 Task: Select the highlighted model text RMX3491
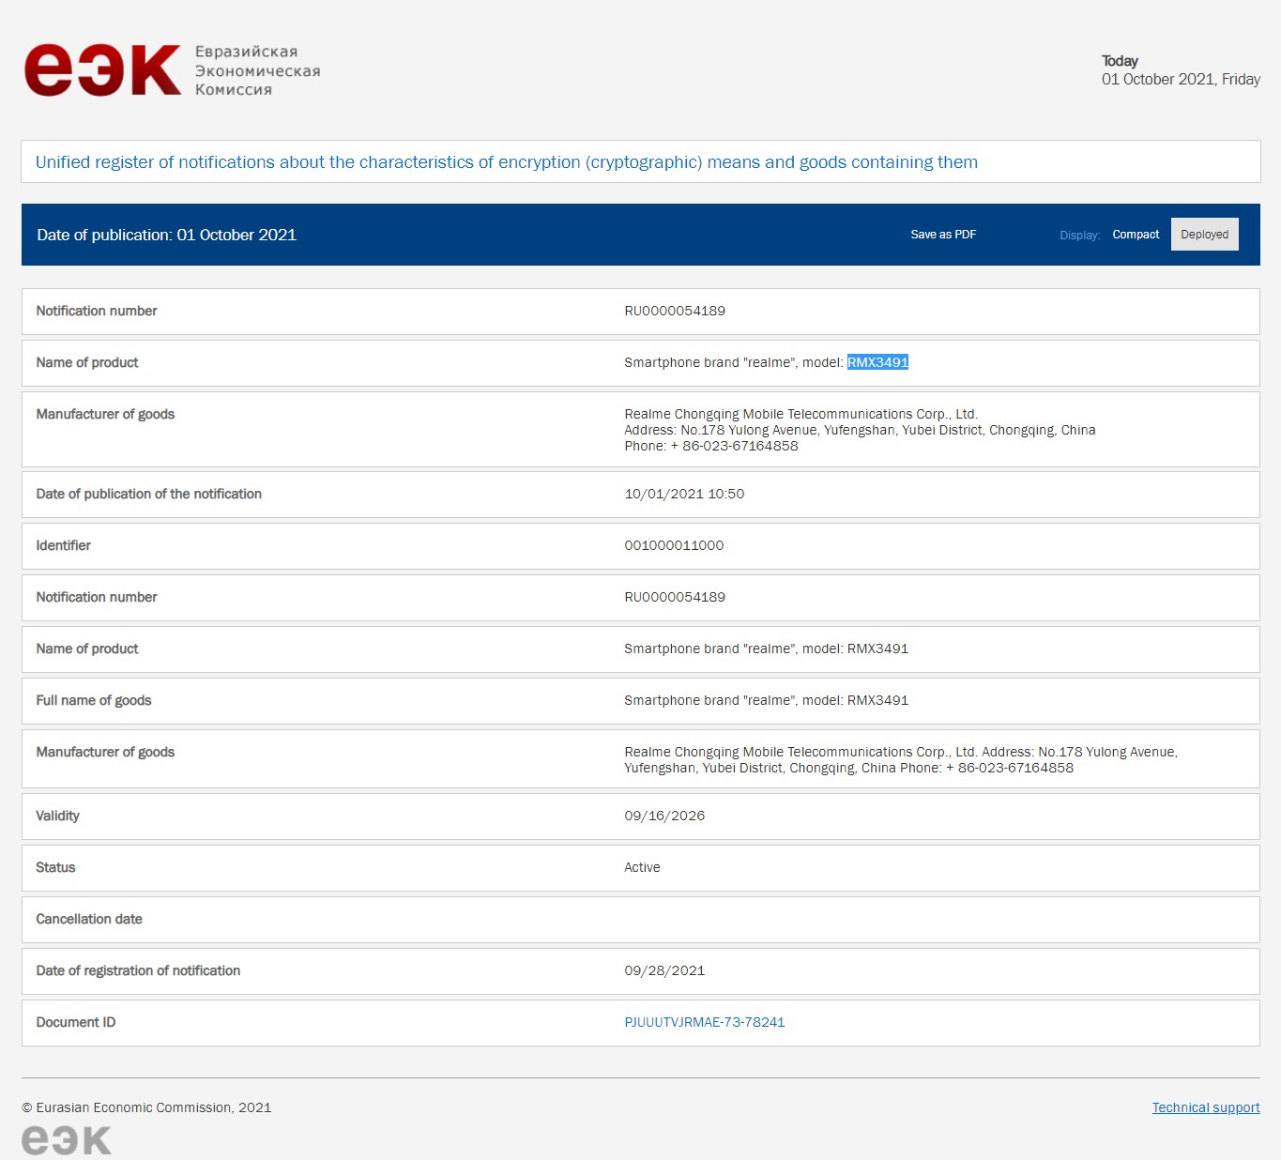(x=877, y=362)
